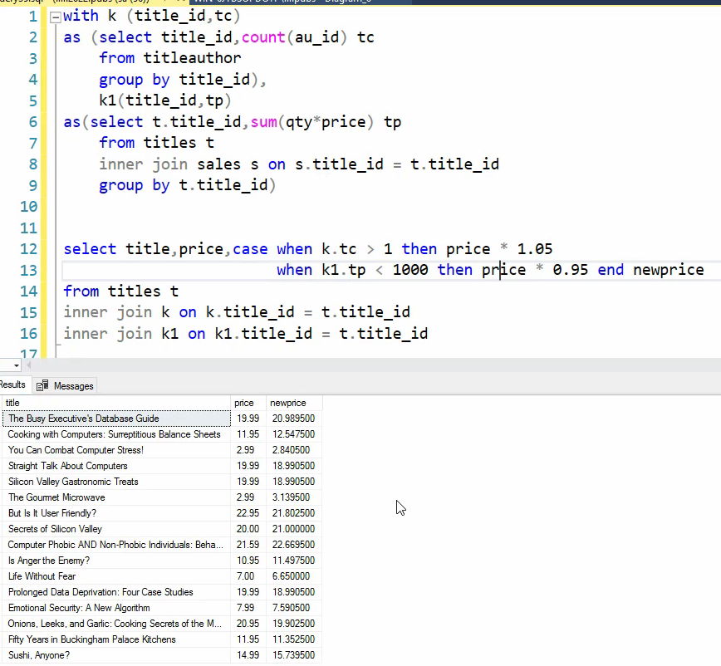Click price value 22.95

coord(248,513)
